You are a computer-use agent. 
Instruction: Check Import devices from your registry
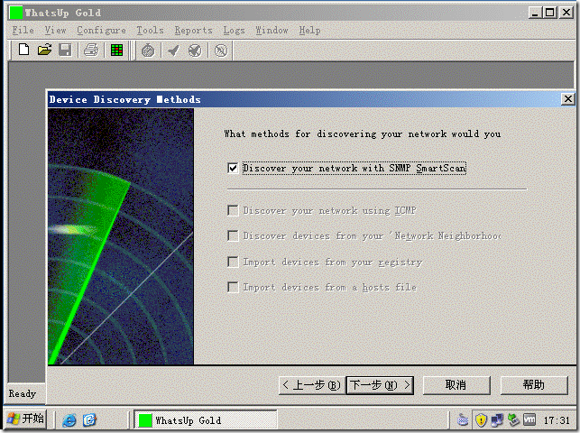(233, 262)
